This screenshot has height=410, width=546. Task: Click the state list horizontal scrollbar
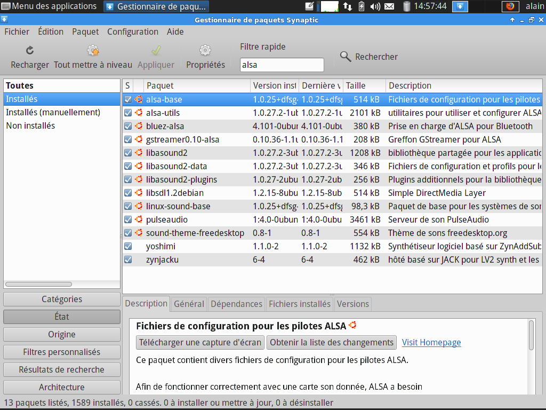pos(38,284)
